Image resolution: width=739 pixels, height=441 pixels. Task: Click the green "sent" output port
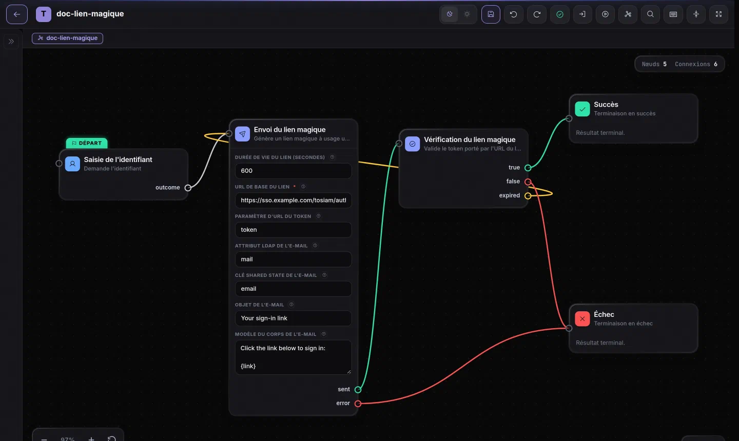[358, 390]
